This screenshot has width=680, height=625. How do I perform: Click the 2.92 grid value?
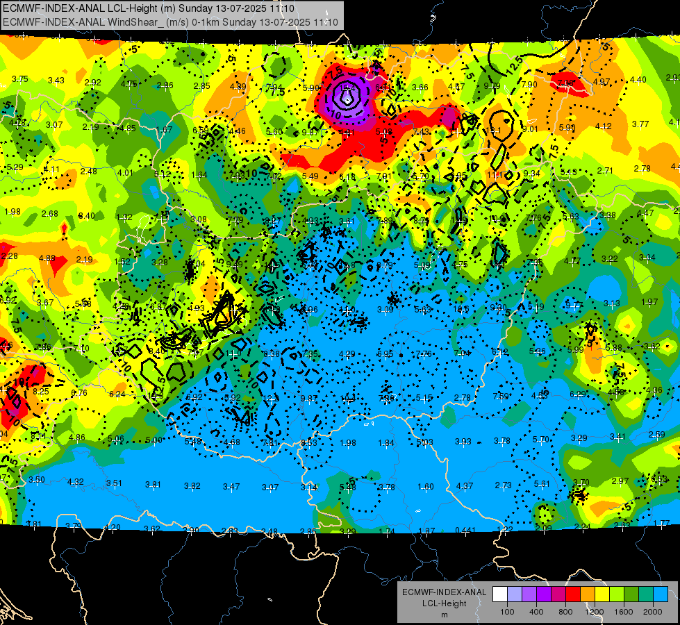pos(93,83)
